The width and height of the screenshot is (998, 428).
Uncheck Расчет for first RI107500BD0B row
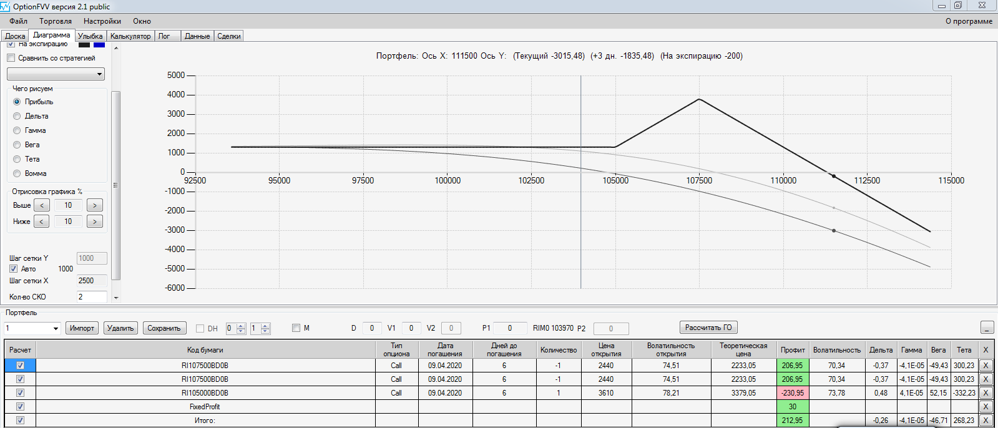[20, 366]
